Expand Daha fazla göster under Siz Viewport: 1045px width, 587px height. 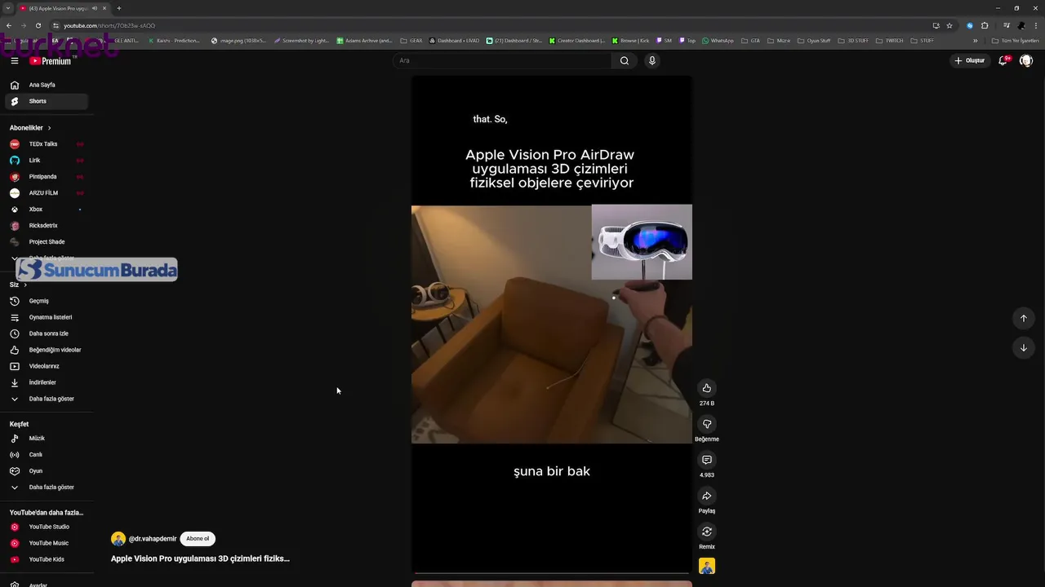point(46,399)
